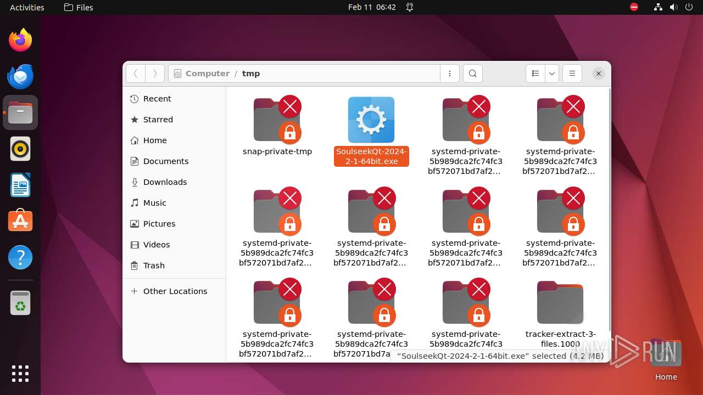Open the Files app menu in top bar
The width and height of the screenshot is (703, 395).
79,7
